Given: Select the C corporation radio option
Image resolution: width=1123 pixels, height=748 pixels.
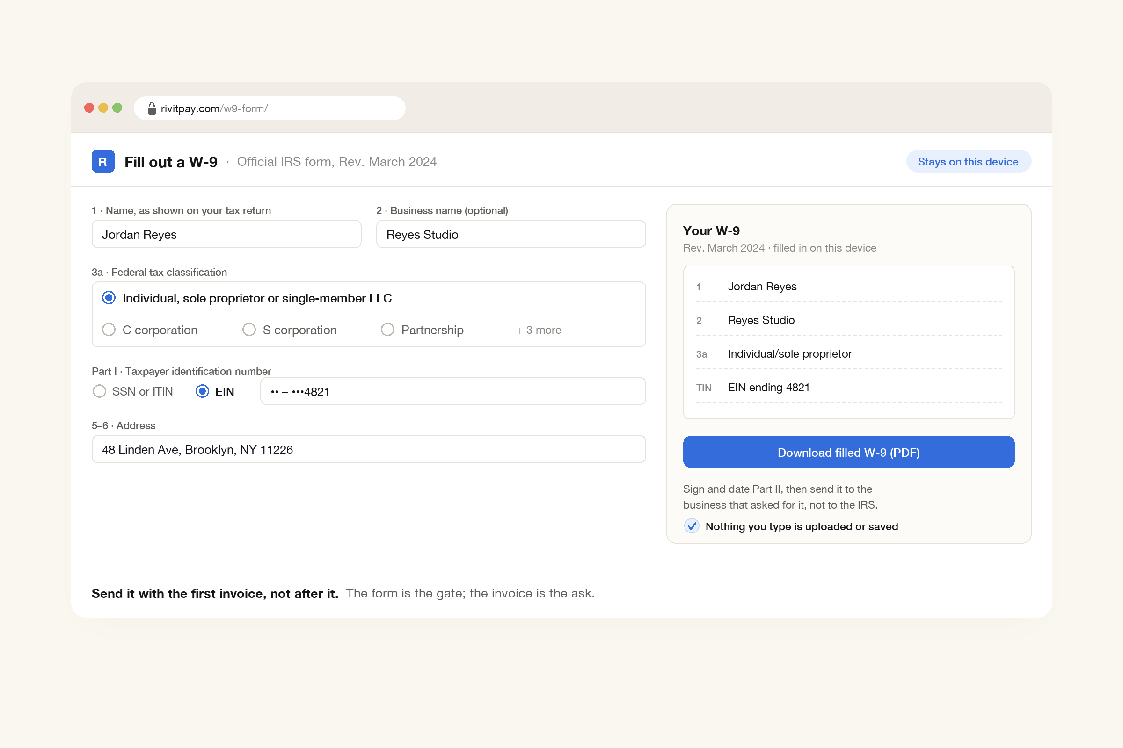Looking at the screenshot, I should tap(109, 330).
